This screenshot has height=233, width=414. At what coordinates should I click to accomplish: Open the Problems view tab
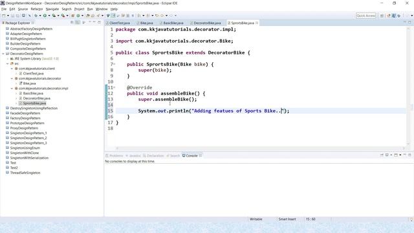[114, 155]
